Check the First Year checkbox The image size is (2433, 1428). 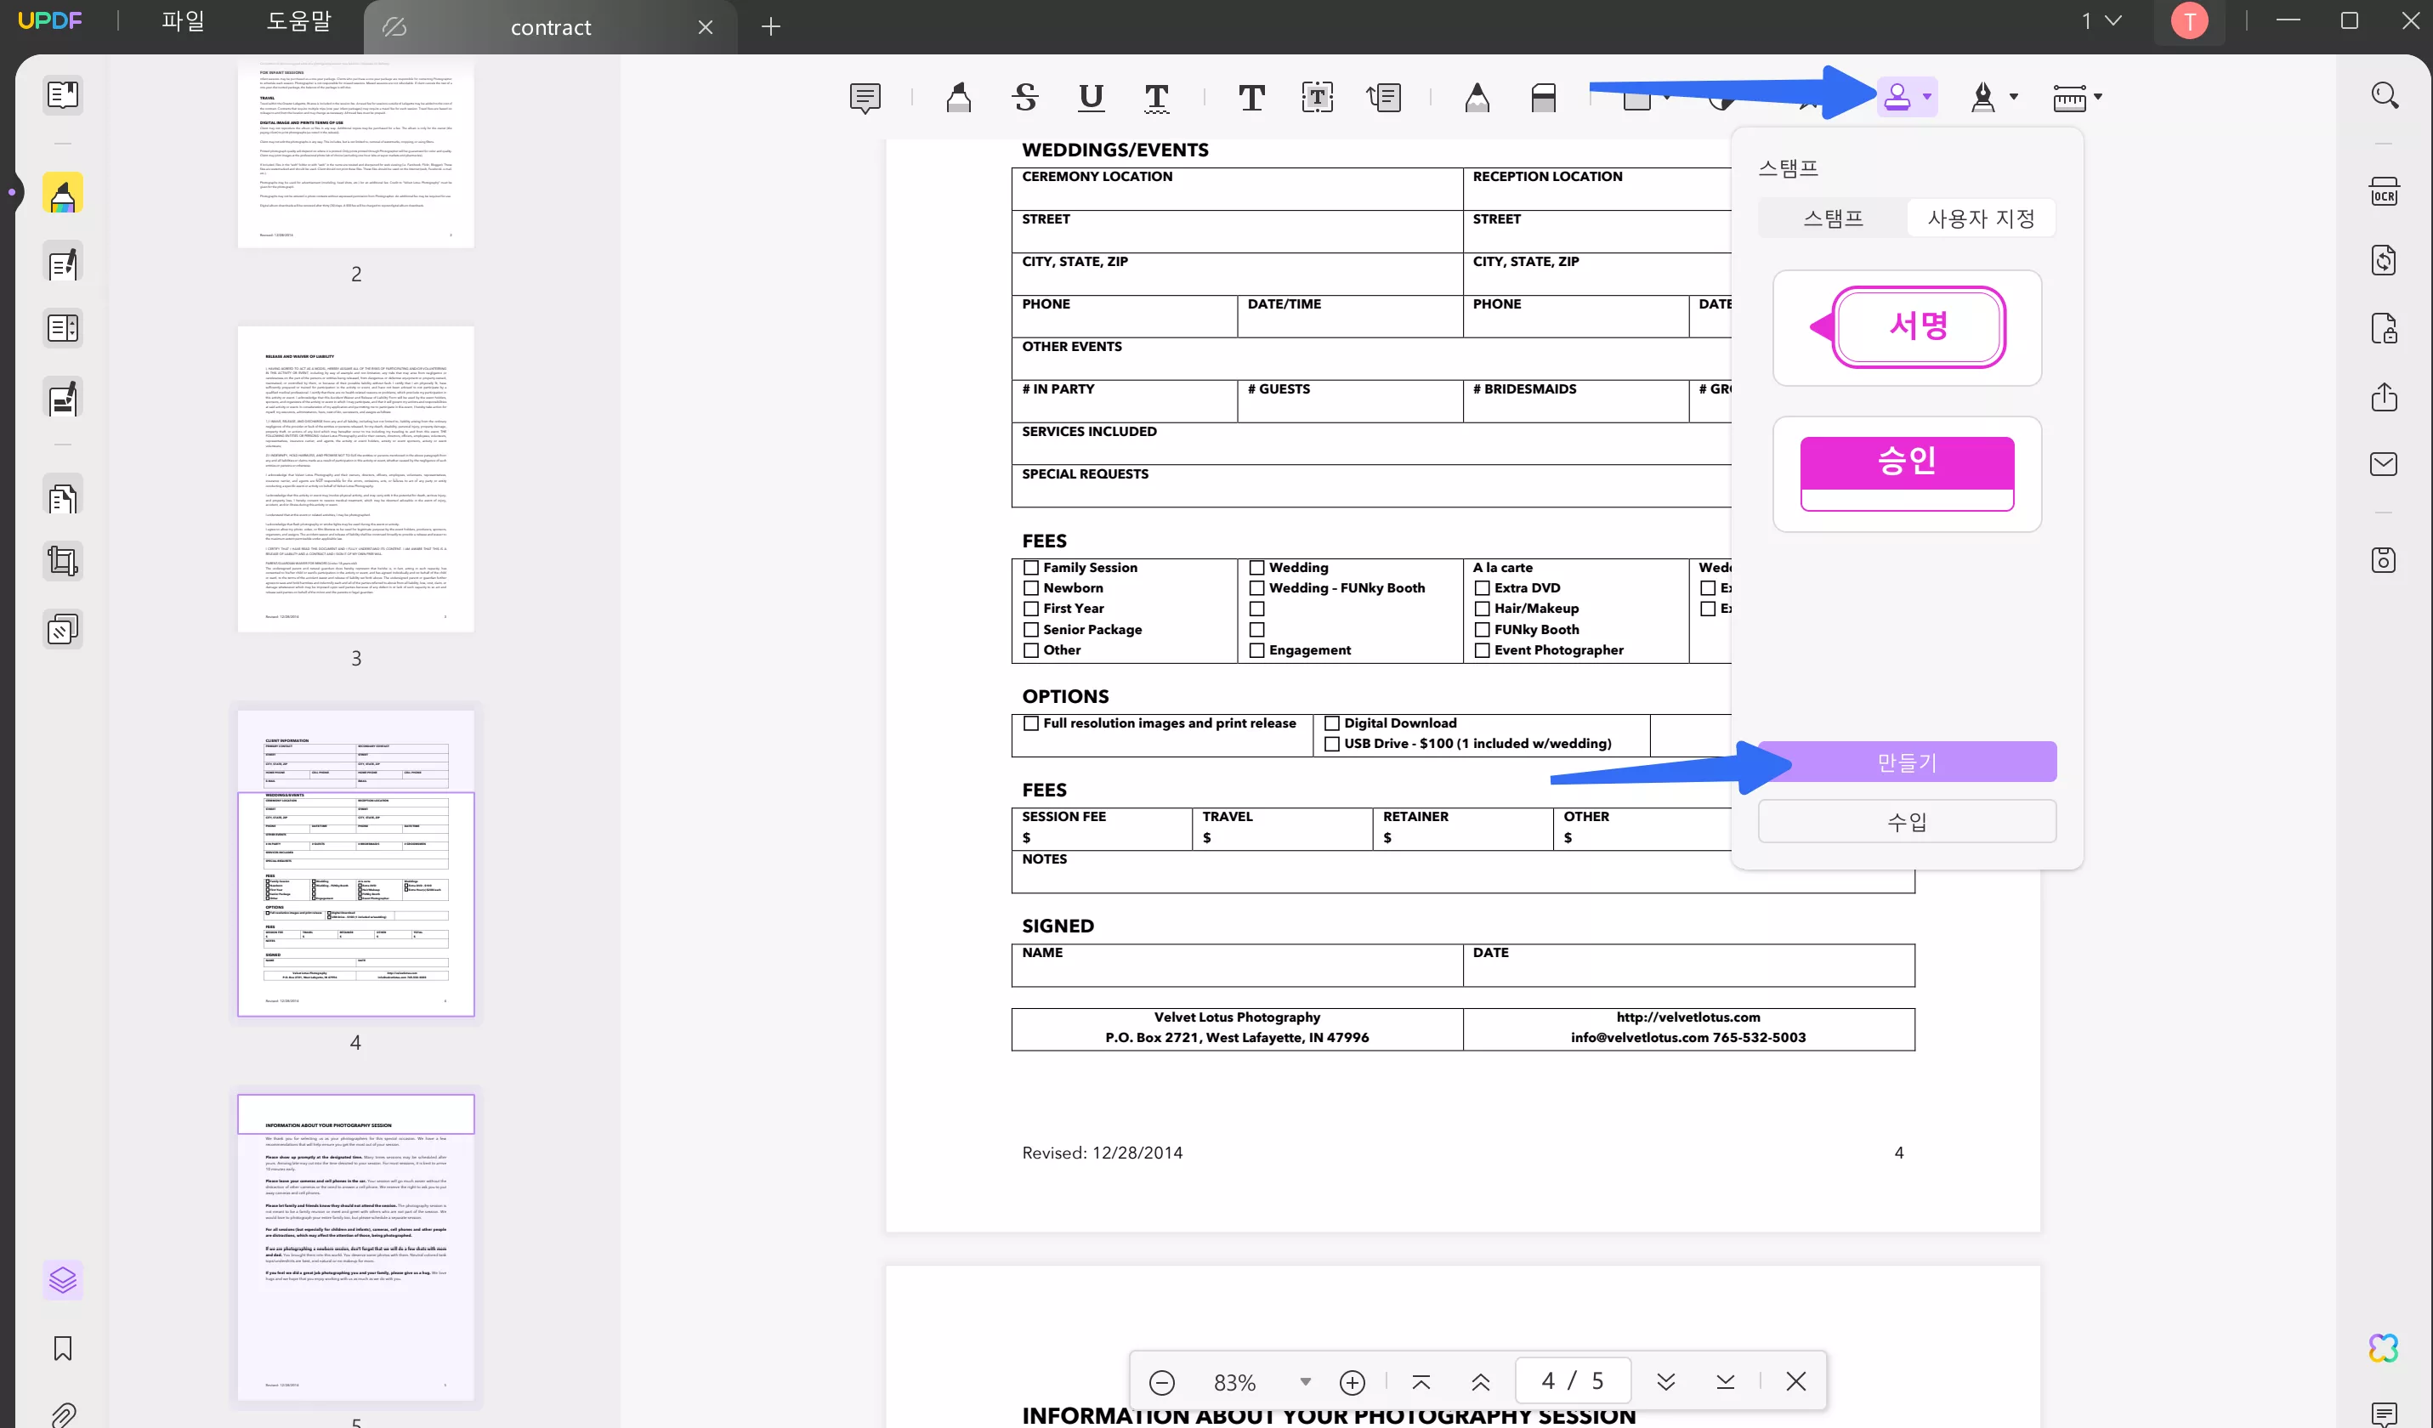coord(1031,609)
